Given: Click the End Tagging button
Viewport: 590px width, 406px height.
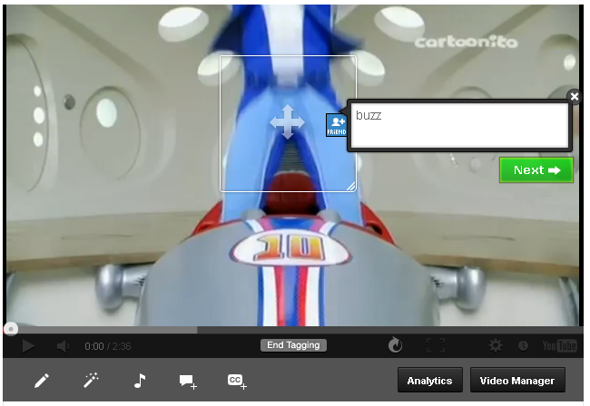Looking at the screenshot, I should click(x=293, y=345).
